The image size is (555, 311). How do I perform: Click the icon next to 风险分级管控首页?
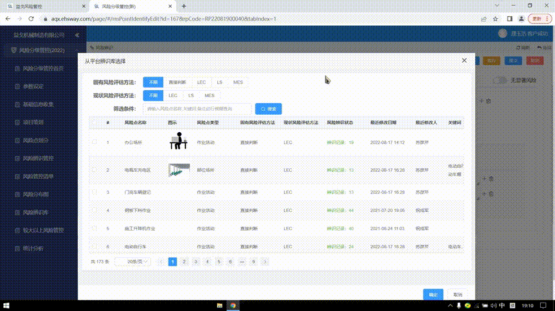[x=18, y=68]
